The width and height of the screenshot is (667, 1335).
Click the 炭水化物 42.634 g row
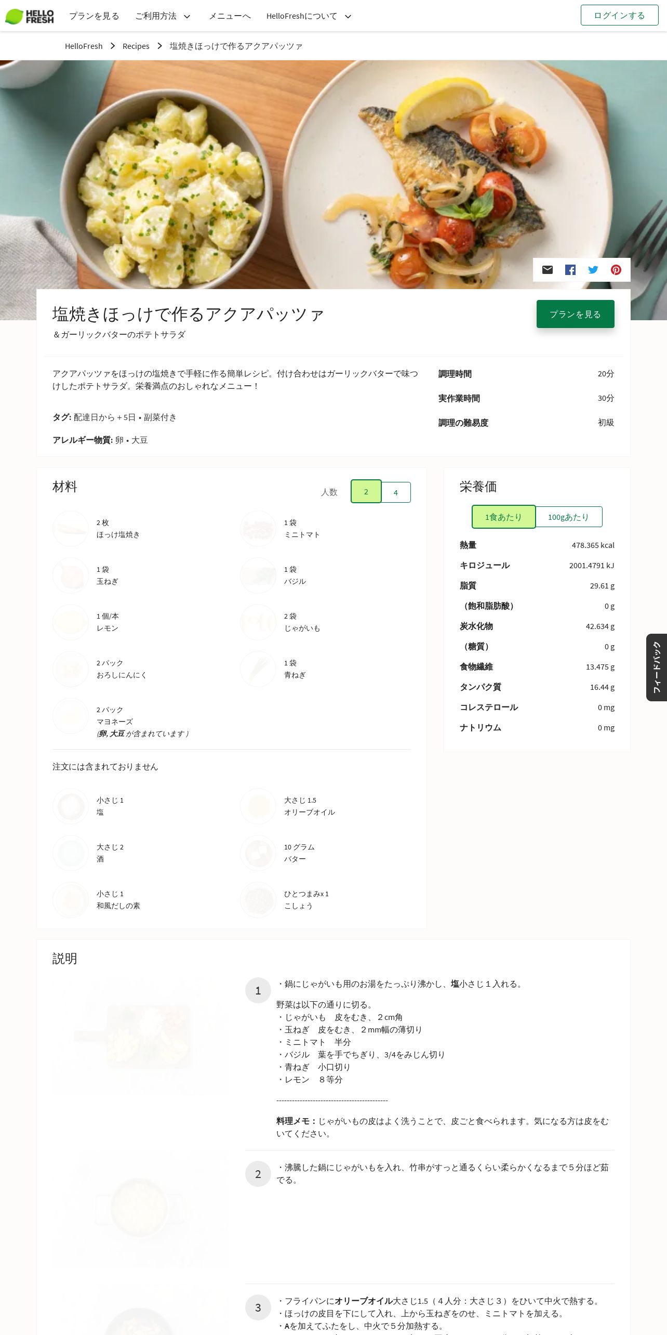537,626
